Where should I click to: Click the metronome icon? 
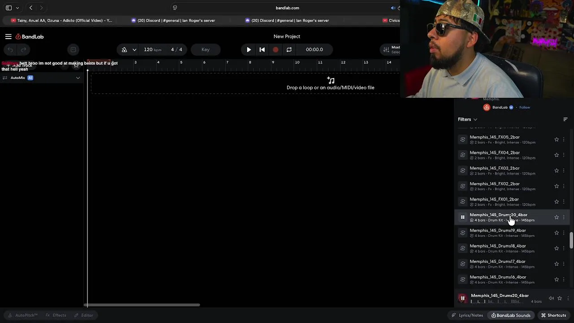pyautogui.click(x=124, y=50)
